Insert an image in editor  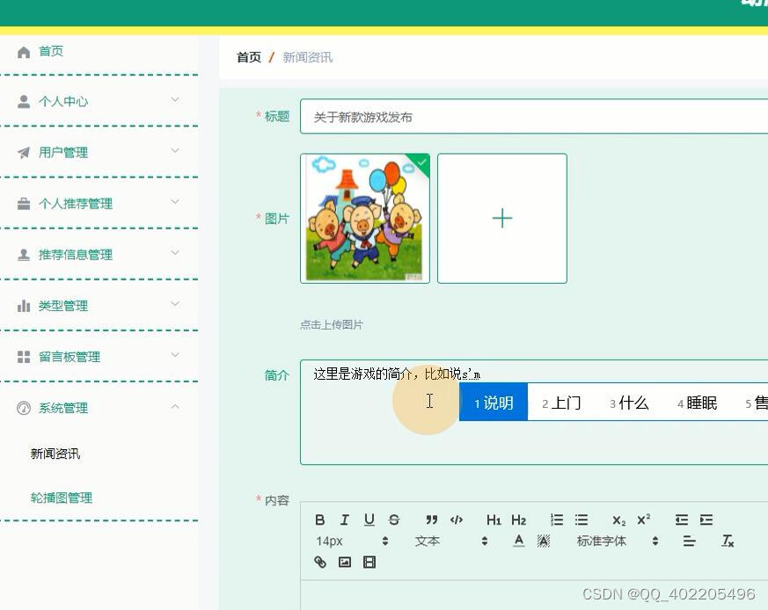coord(345,562)
